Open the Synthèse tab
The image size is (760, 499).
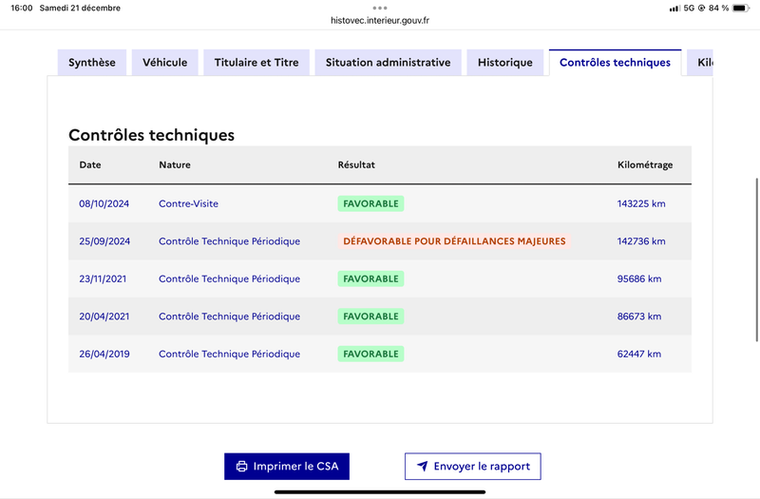coord(92,63)
